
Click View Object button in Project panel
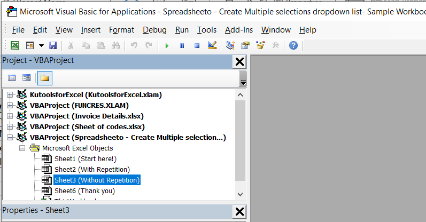pos(26,78)
